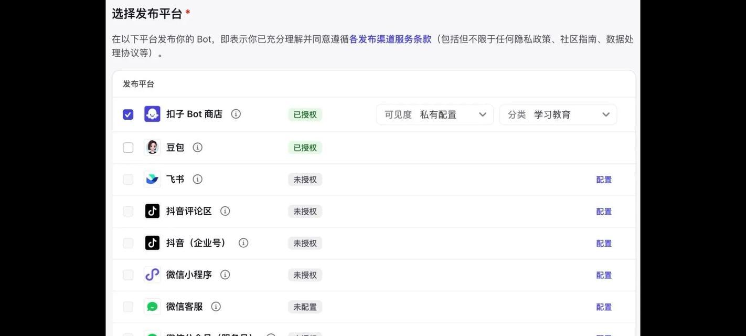Click the 抖音（企业号）logo icon
The height and width of the screenshot is (336, 746).
coord(152,243)
